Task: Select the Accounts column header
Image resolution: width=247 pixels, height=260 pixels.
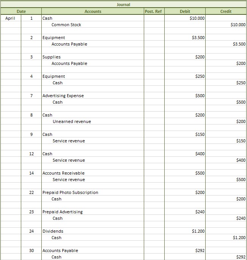Action: (93, 11)
